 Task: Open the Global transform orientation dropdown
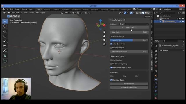tap(66, 13)
